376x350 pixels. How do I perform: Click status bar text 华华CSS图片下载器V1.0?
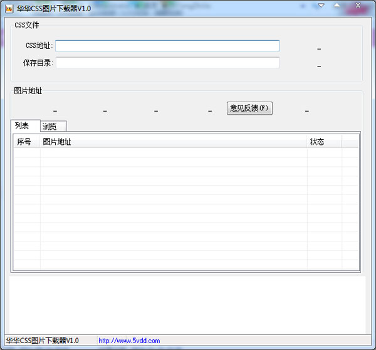(42, 341)
